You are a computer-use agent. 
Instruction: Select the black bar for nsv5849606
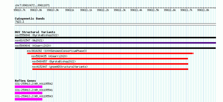click(x=115, y=48)
